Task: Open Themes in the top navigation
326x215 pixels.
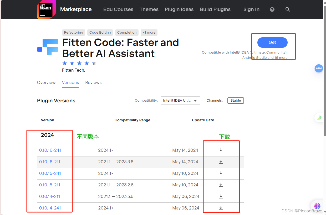Action: pyautogui.click(x=149, y=9)
